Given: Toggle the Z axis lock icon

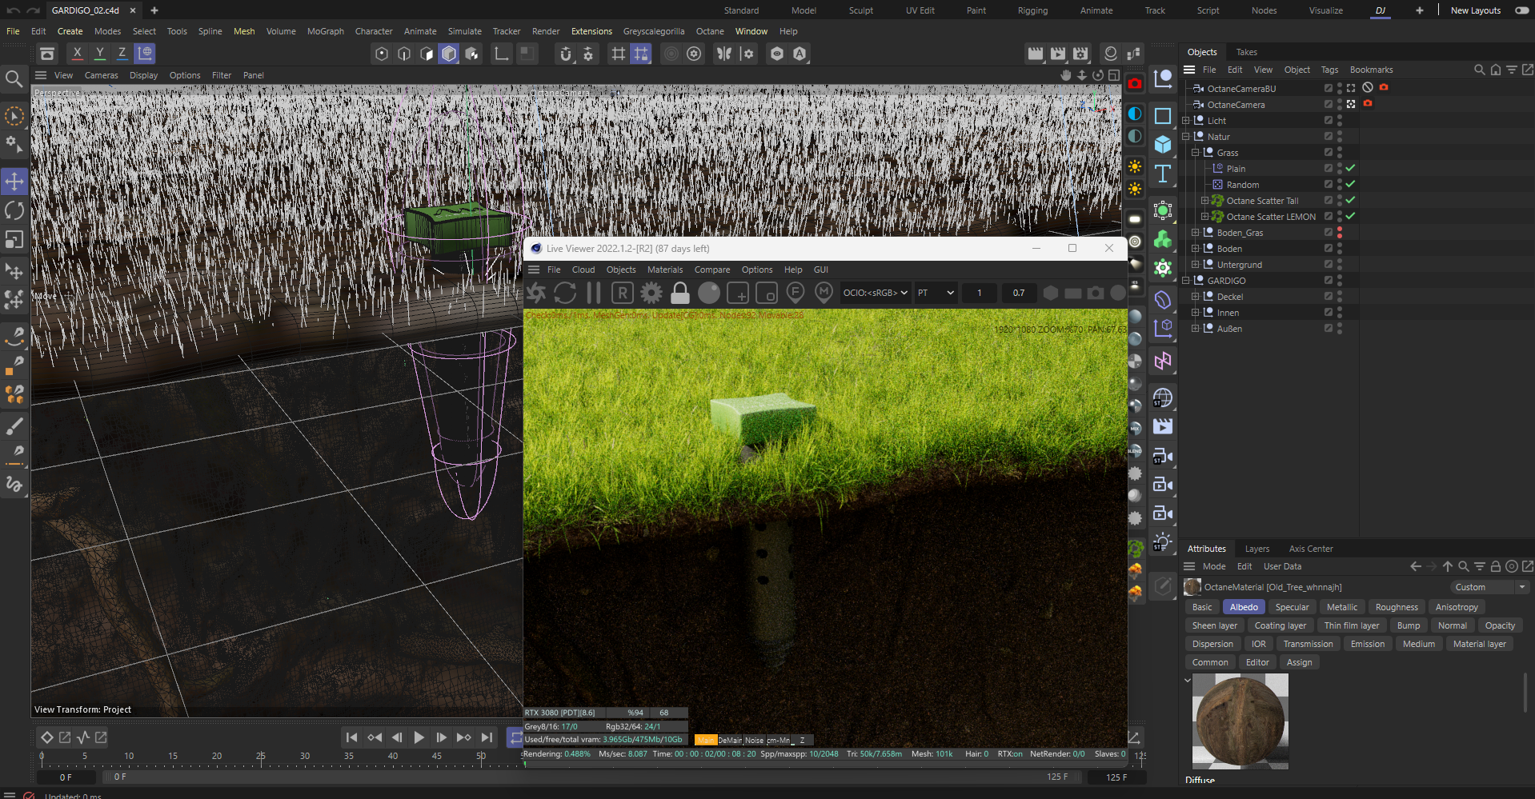Looking at the screenshot, I should pyautogui.click(x=122, y=54).
